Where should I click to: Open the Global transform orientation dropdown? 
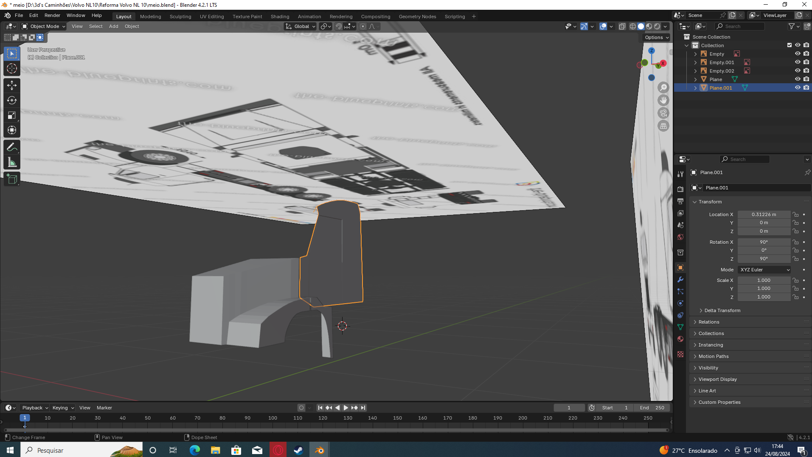point(301,26)
